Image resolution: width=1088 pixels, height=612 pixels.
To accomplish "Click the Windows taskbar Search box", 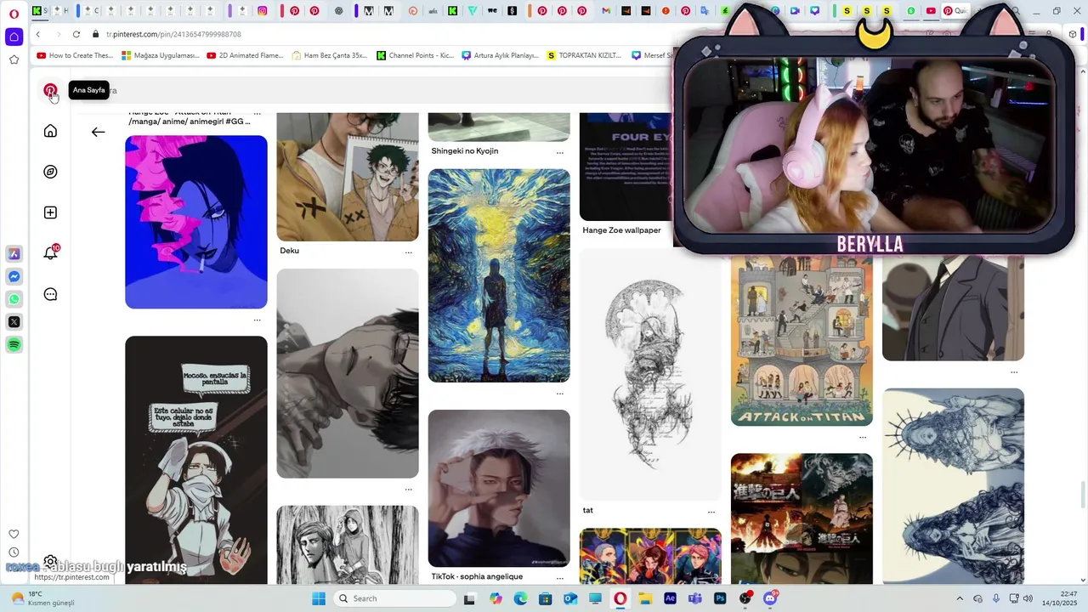I will (394, 598).
